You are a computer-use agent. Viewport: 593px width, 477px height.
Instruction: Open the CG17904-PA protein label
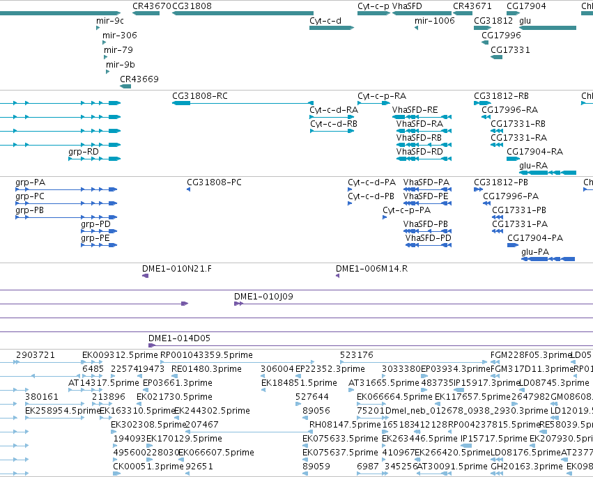535,238
